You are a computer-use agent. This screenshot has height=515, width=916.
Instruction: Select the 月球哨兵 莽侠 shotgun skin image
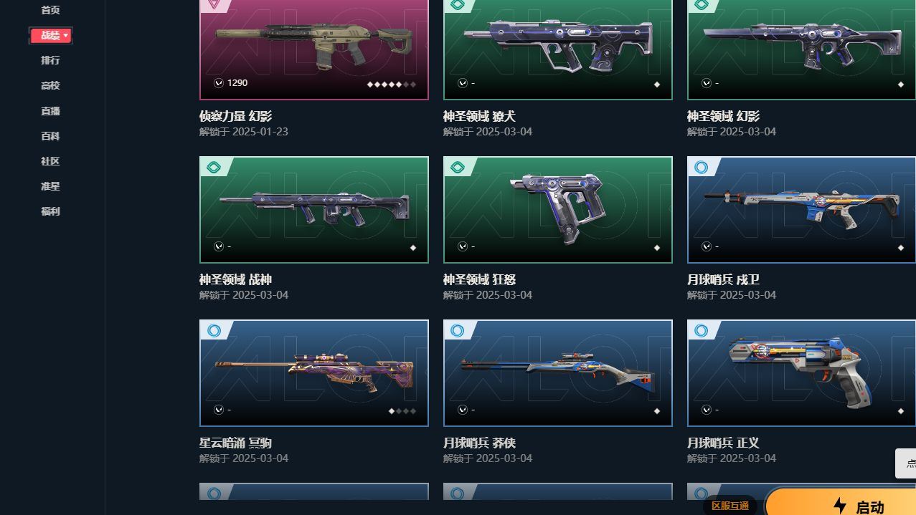click(x=558, y=373)
